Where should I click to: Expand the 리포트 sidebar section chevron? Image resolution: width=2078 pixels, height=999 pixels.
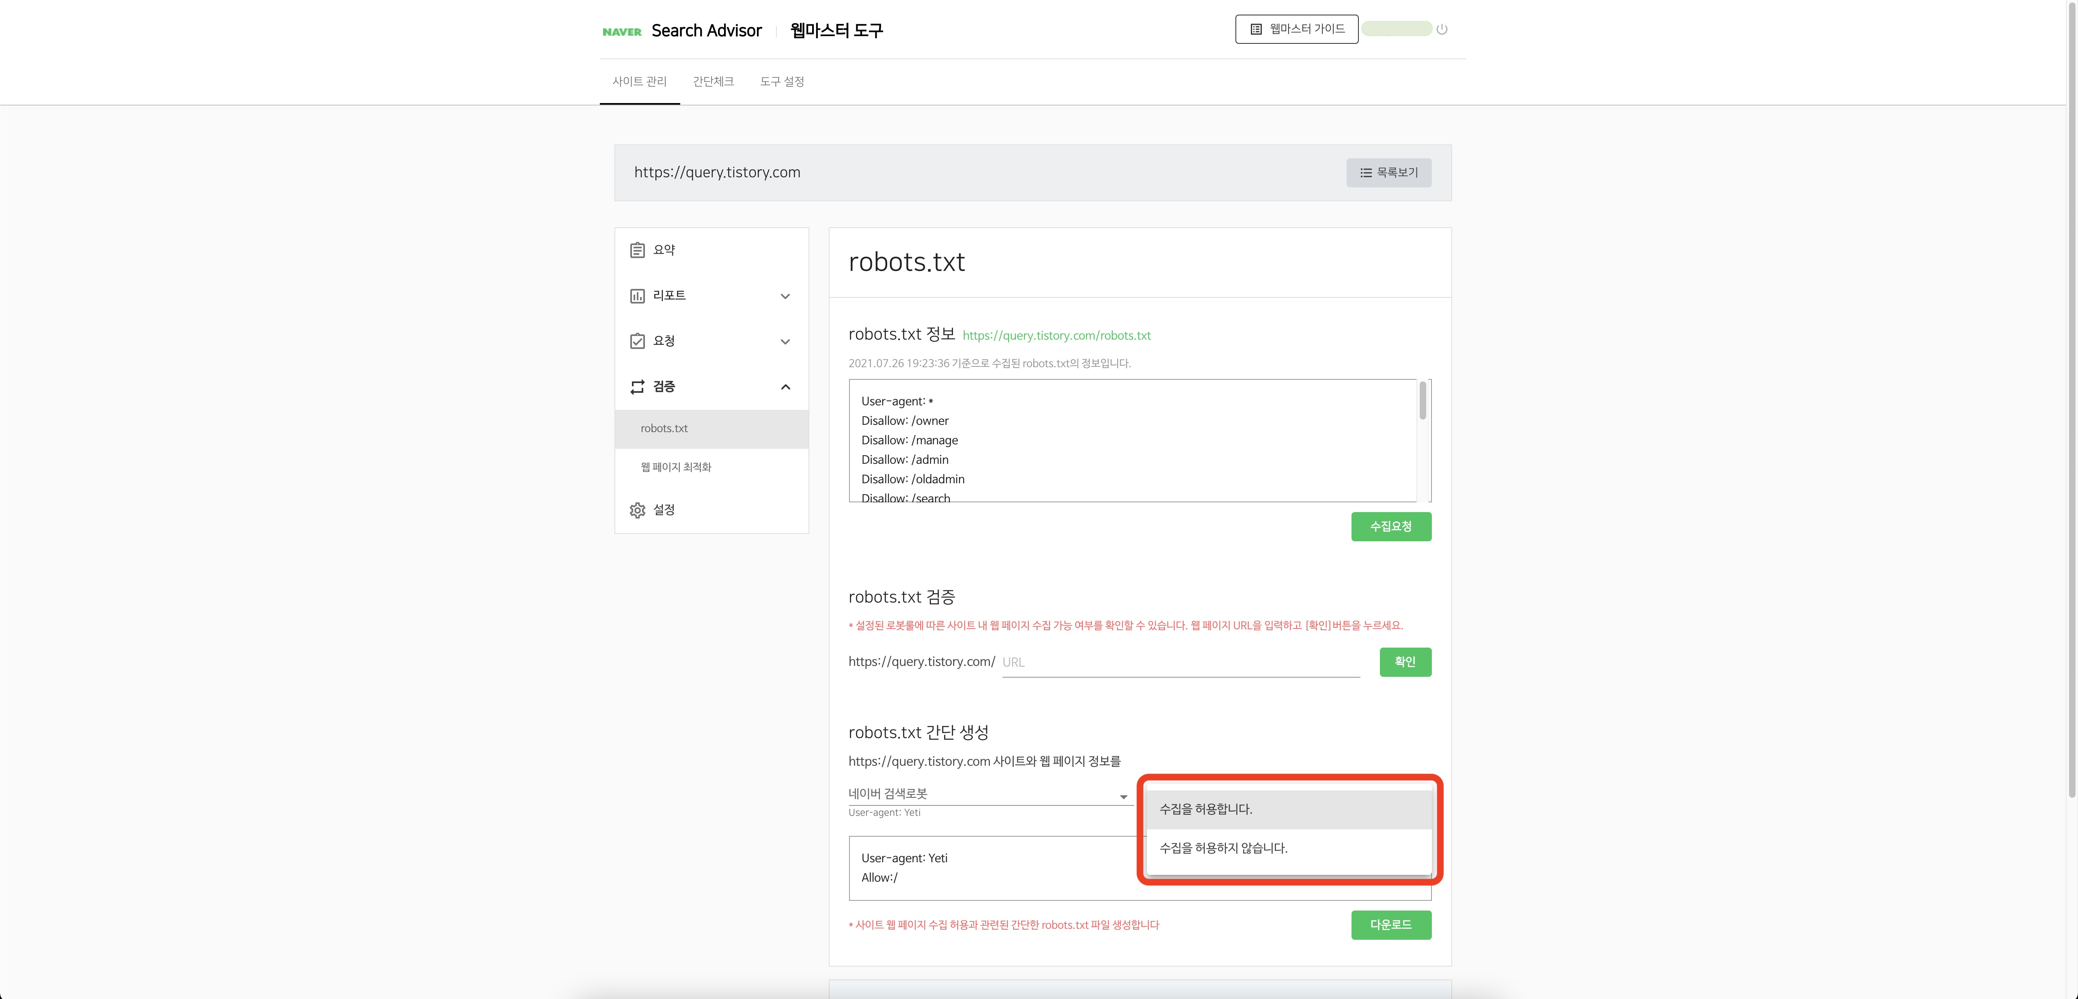(785, 296)
